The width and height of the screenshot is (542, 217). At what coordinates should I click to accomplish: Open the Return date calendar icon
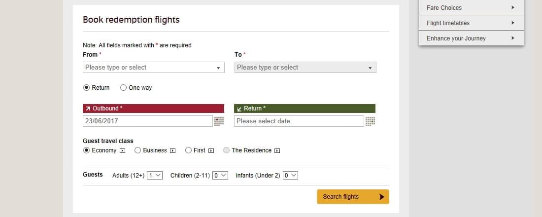370,121
